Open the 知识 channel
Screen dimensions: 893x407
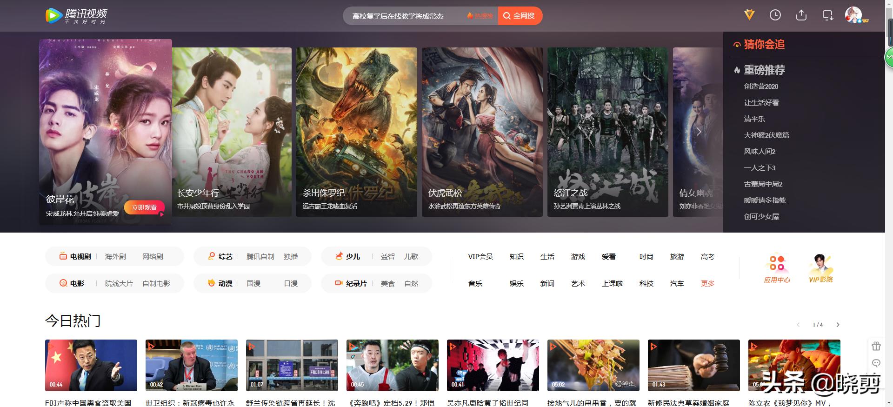517,256
